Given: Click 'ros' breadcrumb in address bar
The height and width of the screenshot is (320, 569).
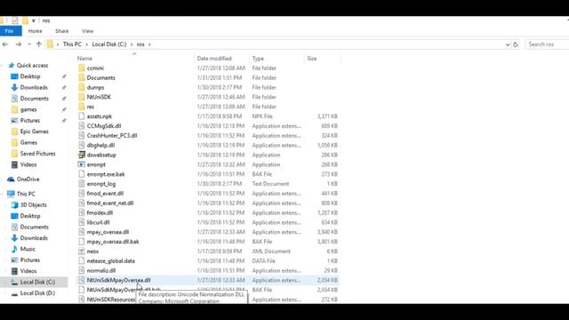Looking at the screenshot, I should coord(140,44).
